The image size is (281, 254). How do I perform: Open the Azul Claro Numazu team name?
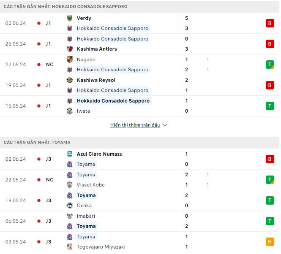(x=99, y=154)
